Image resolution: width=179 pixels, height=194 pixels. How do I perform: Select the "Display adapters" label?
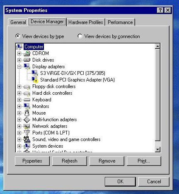tap(48, 67)
